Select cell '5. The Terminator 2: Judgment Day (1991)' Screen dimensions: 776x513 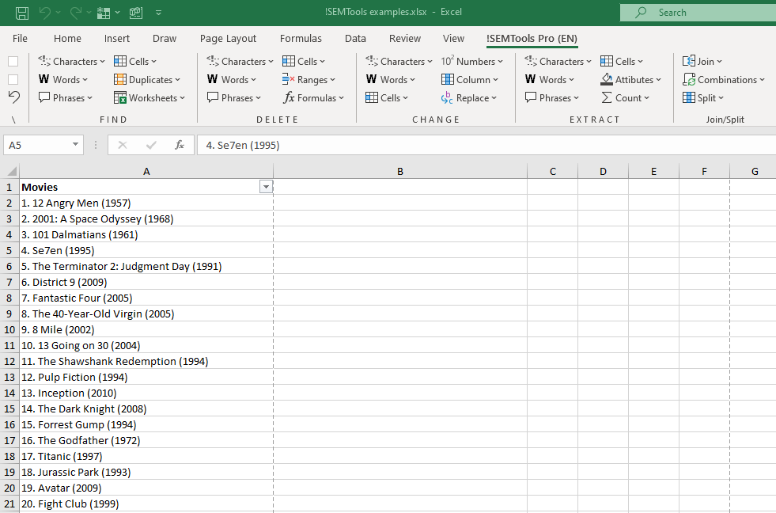coord(146,267)
